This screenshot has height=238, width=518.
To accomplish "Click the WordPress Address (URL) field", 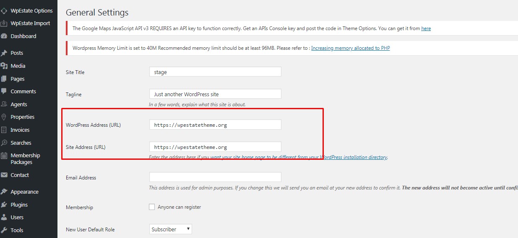I will tap(215, 125).
